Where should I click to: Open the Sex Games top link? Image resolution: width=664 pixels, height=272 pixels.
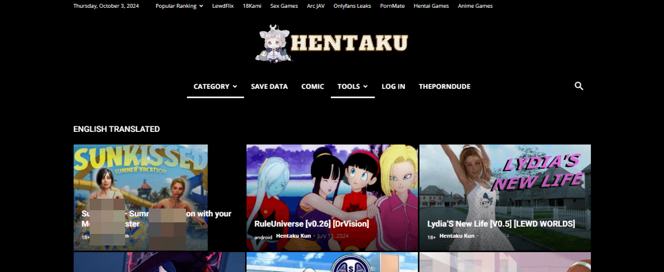tap(284, 6)
